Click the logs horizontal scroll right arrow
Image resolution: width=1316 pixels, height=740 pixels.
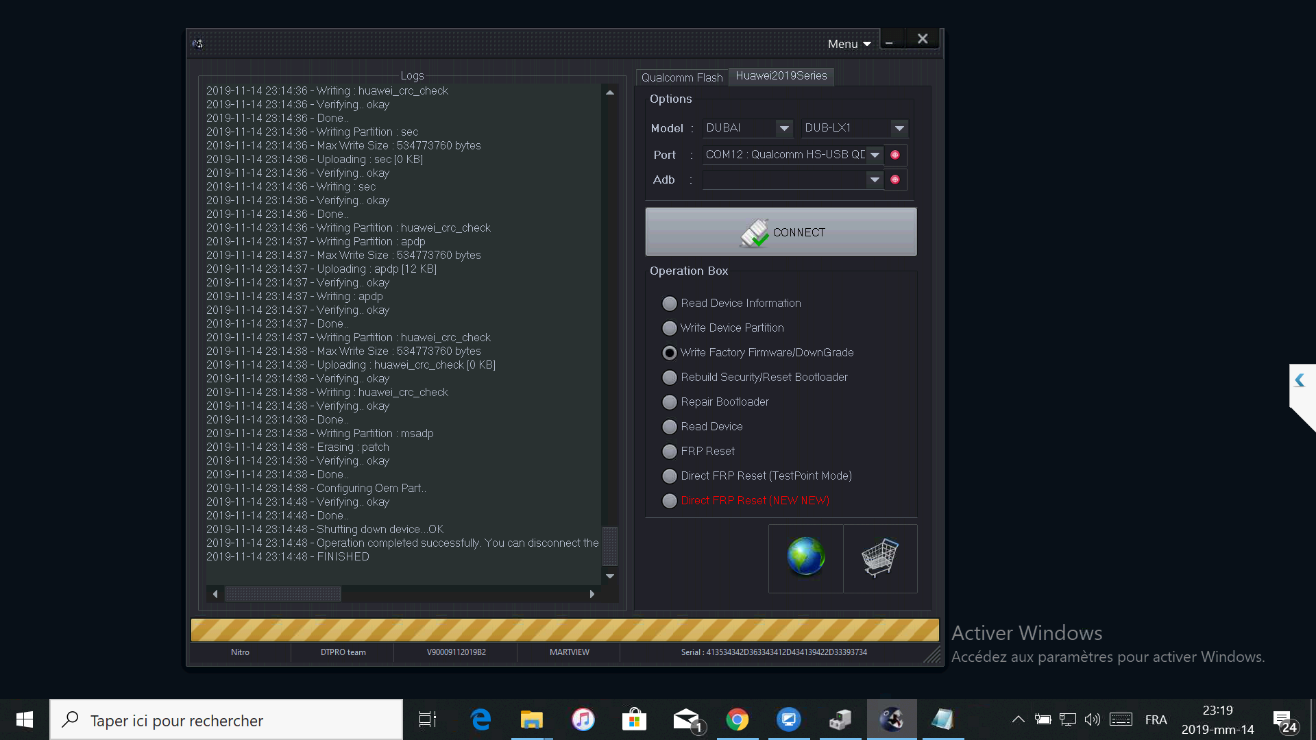(x=592, y=594)
